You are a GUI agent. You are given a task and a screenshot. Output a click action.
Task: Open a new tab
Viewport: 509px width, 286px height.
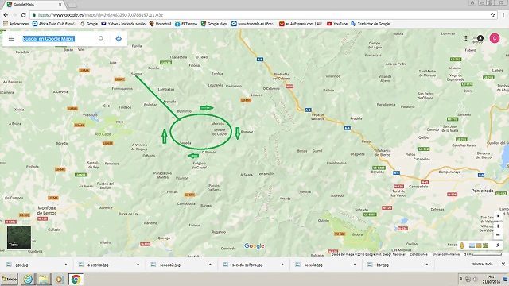pyautogui.click(x=72, y=5)
